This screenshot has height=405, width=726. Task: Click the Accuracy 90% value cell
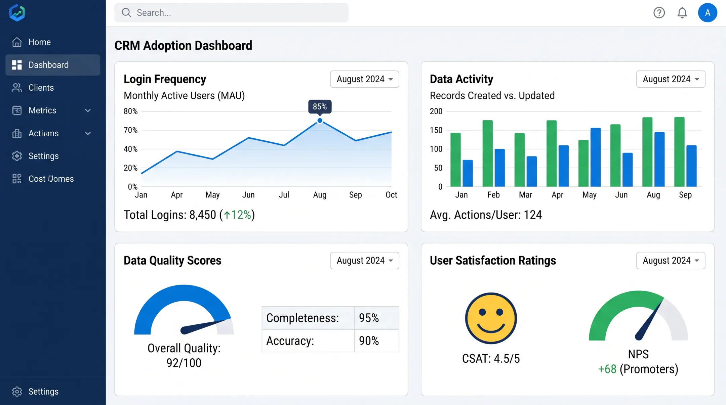(x=377, y=341)
